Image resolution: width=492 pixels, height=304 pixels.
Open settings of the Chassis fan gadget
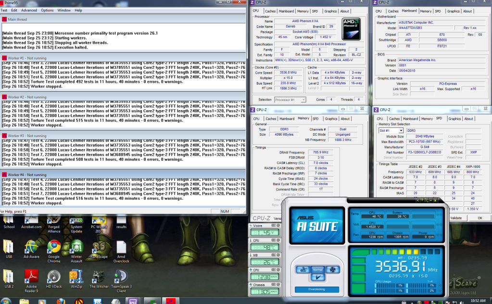(x=274, y=285)
